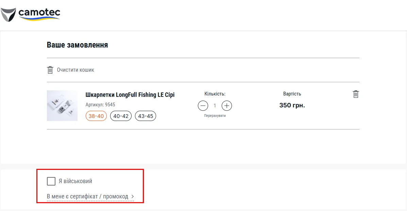Expand promo code section via chevron arrow
407x211 pixels.
(133, 196)
